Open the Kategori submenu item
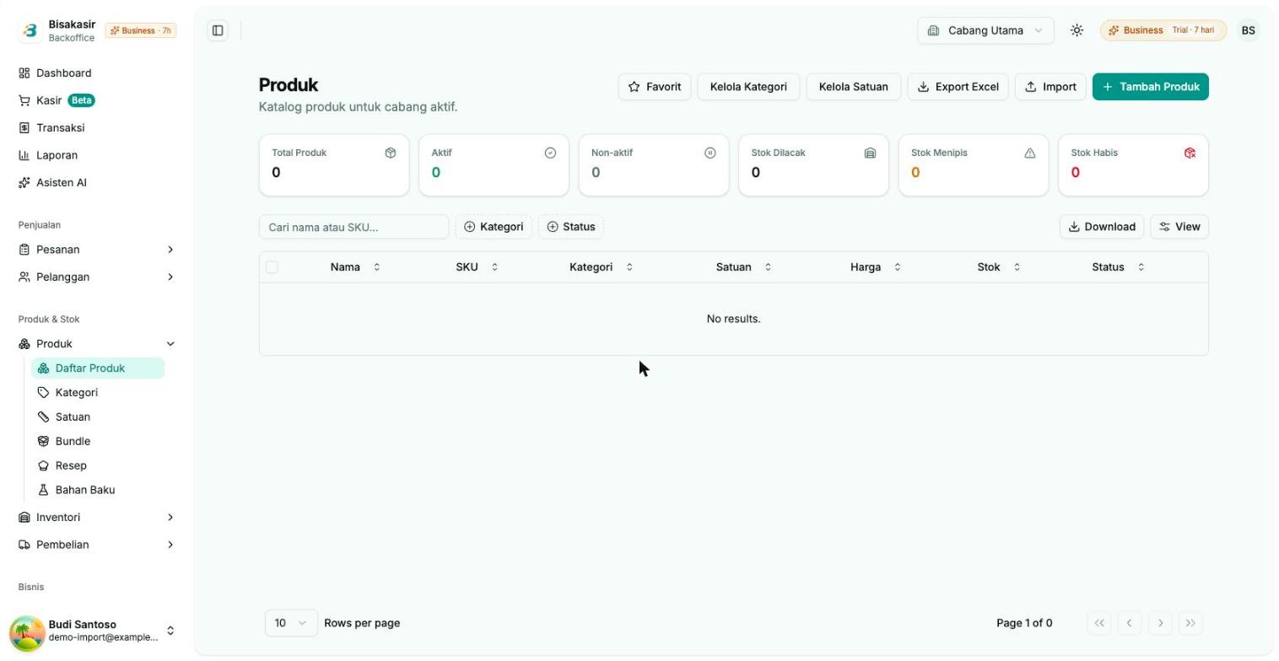Image resolution: width=1279 pixels, height=661 pixels. (x=98, y=393)
